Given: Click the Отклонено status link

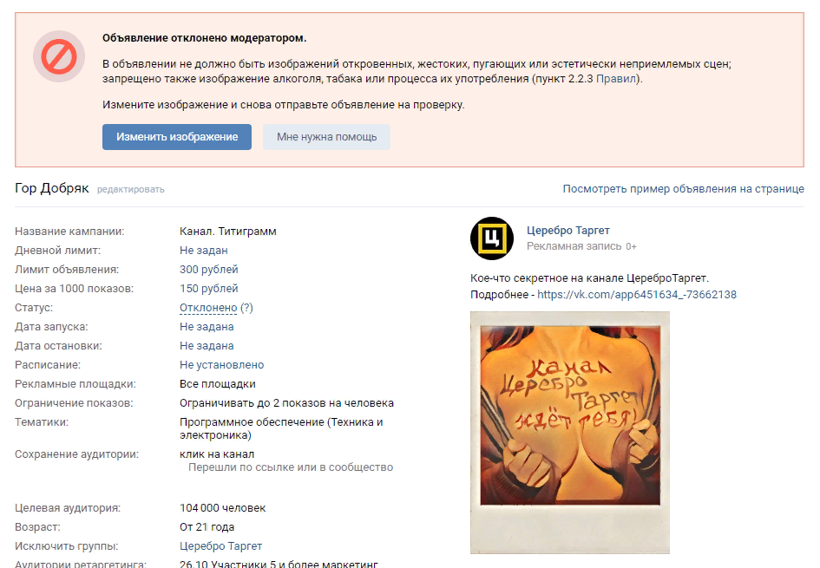Looking at the screenshot, I should click(208, 308).
